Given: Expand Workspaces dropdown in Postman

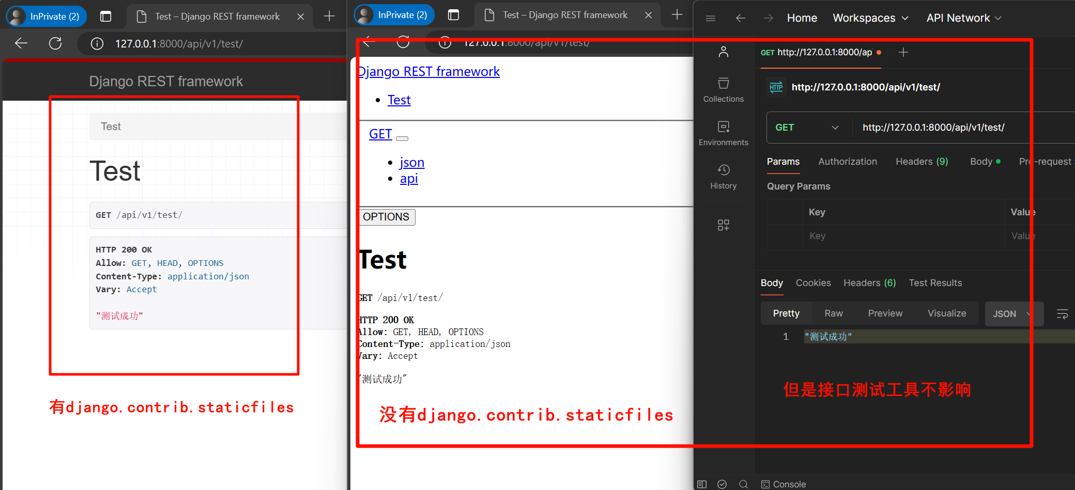Looking at the screenshot, I should (871, 18).
